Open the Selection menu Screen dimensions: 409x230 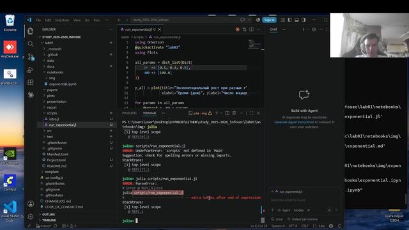[62, 20]
